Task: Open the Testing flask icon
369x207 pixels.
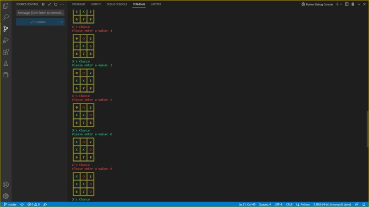Action: [x=5, y=63]
